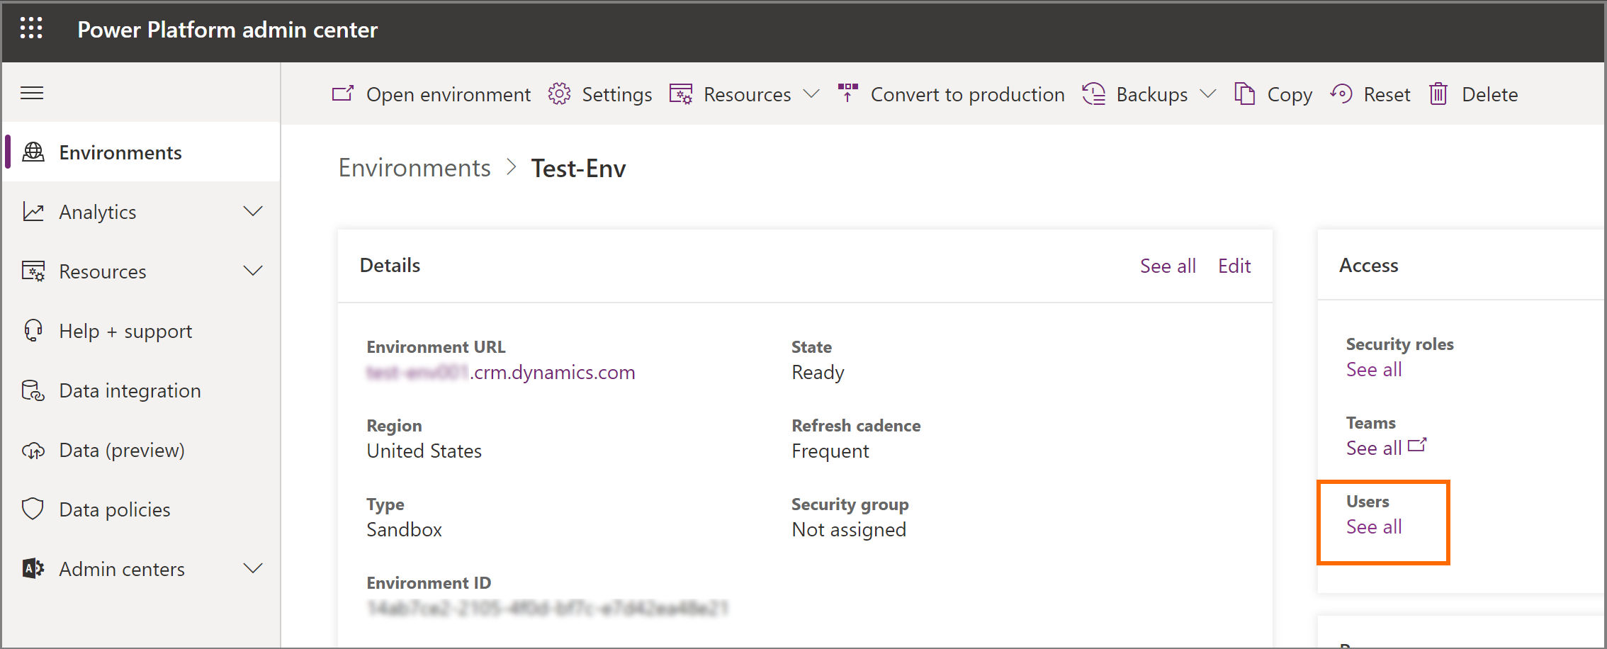Click the Teams external link icon
The image size is (1607, 649).
point(1417,445)
